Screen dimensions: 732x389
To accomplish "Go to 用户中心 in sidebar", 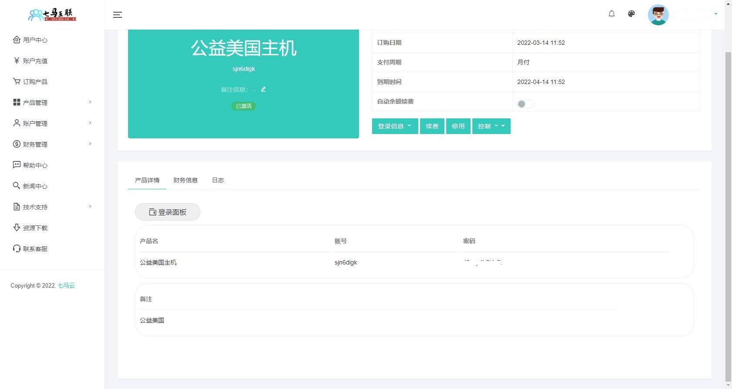I will click(35, 40).
